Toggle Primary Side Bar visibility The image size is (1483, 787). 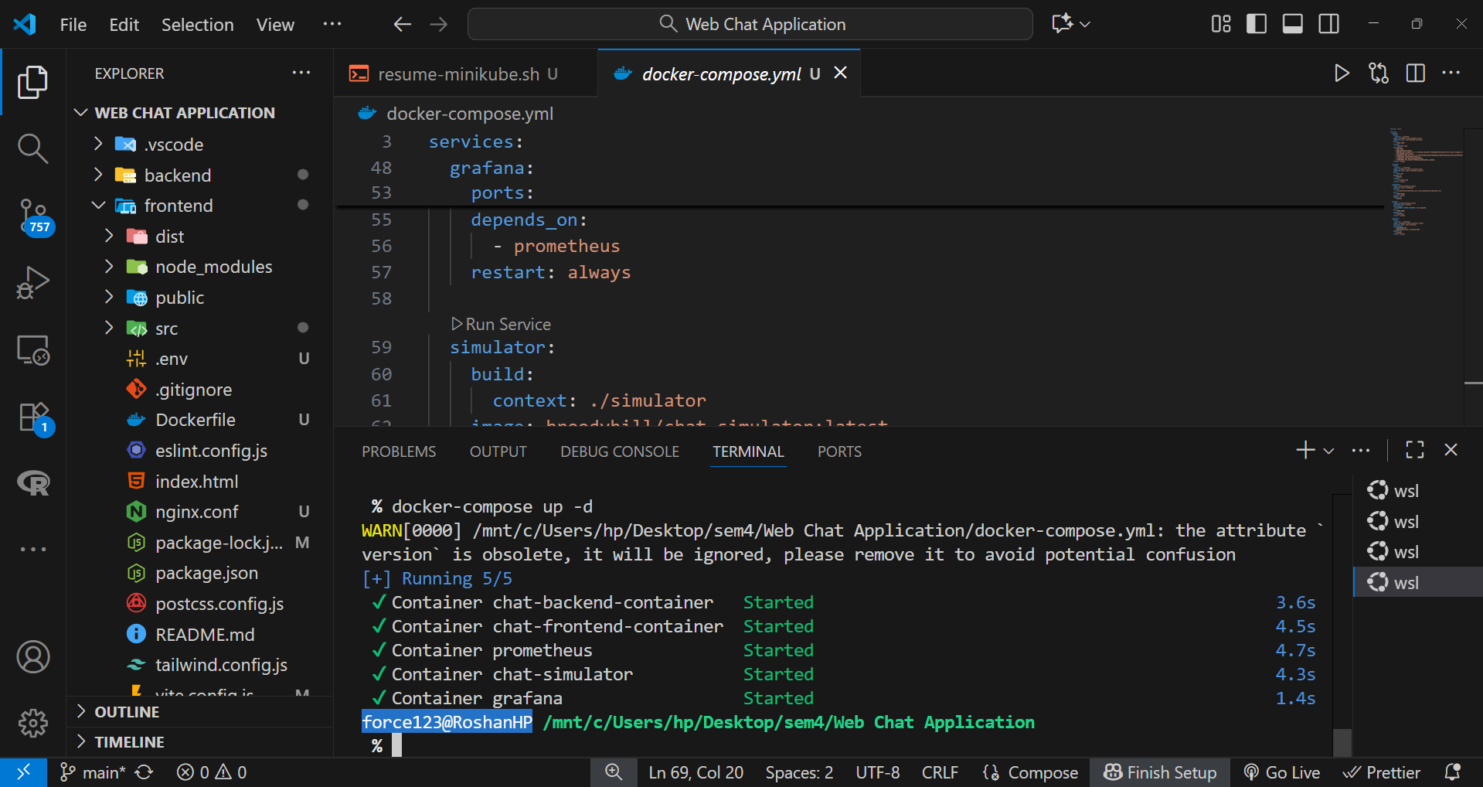tap(1257, 24)
